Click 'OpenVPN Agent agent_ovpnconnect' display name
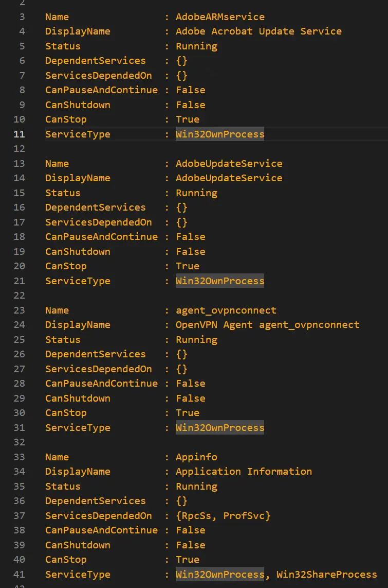This screenshot has height=588, width=388. click(x=268, y=325)
